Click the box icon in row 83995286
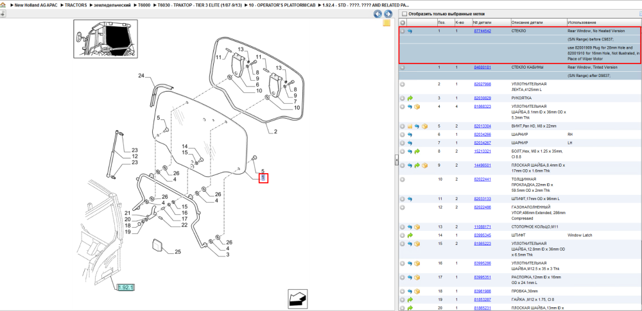This screenshot has width=642, height=311. pos(417,263)
